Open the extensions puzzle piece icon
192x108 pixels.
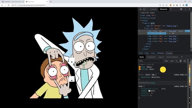177,5
